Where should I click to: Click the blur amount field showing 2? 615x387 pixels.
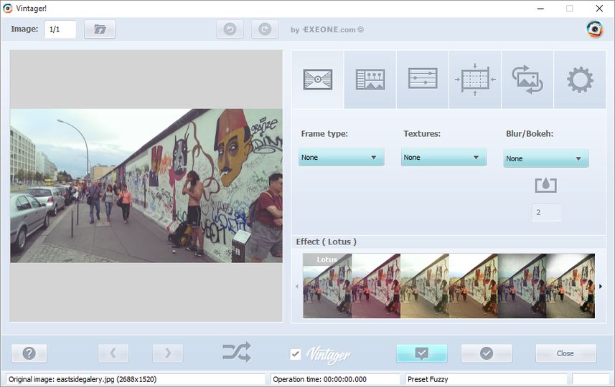point(546,212)
